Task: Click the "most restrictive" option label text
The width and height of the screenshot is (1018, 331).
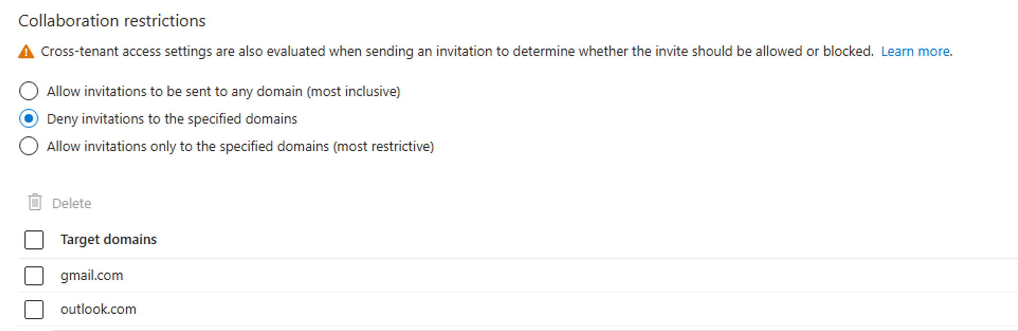Action: (240, 146)
